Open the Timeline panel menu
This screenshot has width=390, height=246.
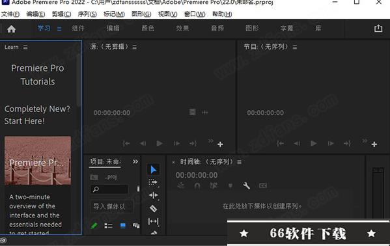pos(239,162)
